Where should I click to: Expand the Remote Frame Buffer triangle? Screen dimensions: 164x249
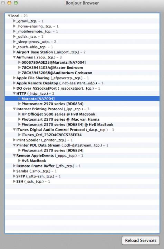[14, 166]
